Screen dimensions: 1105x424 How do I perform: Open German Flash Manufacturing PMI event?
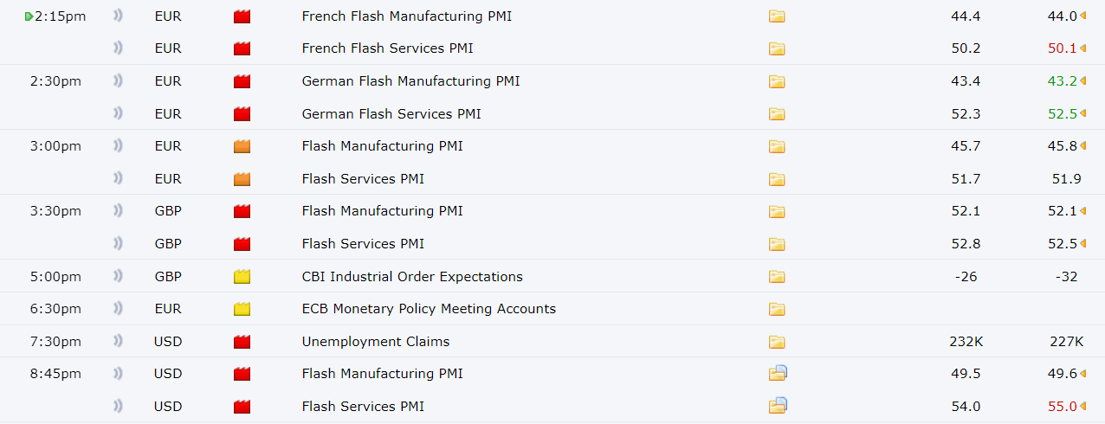pyautogui.click(x=410, y=81)
